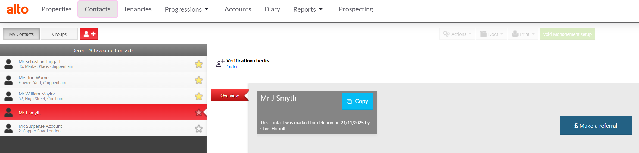Select the My Contacts tab
Image resolution: width=639 pixels, height=153 pixels.
[21, 34]
